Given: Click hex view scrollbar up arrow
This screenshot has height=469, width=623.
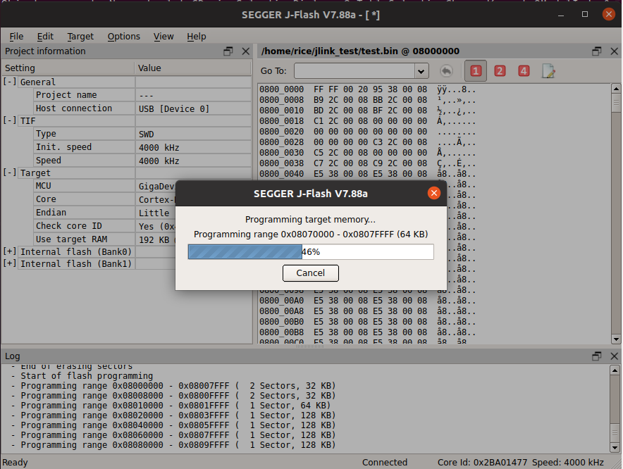Looking at the screenshot, I should [616, 89].
